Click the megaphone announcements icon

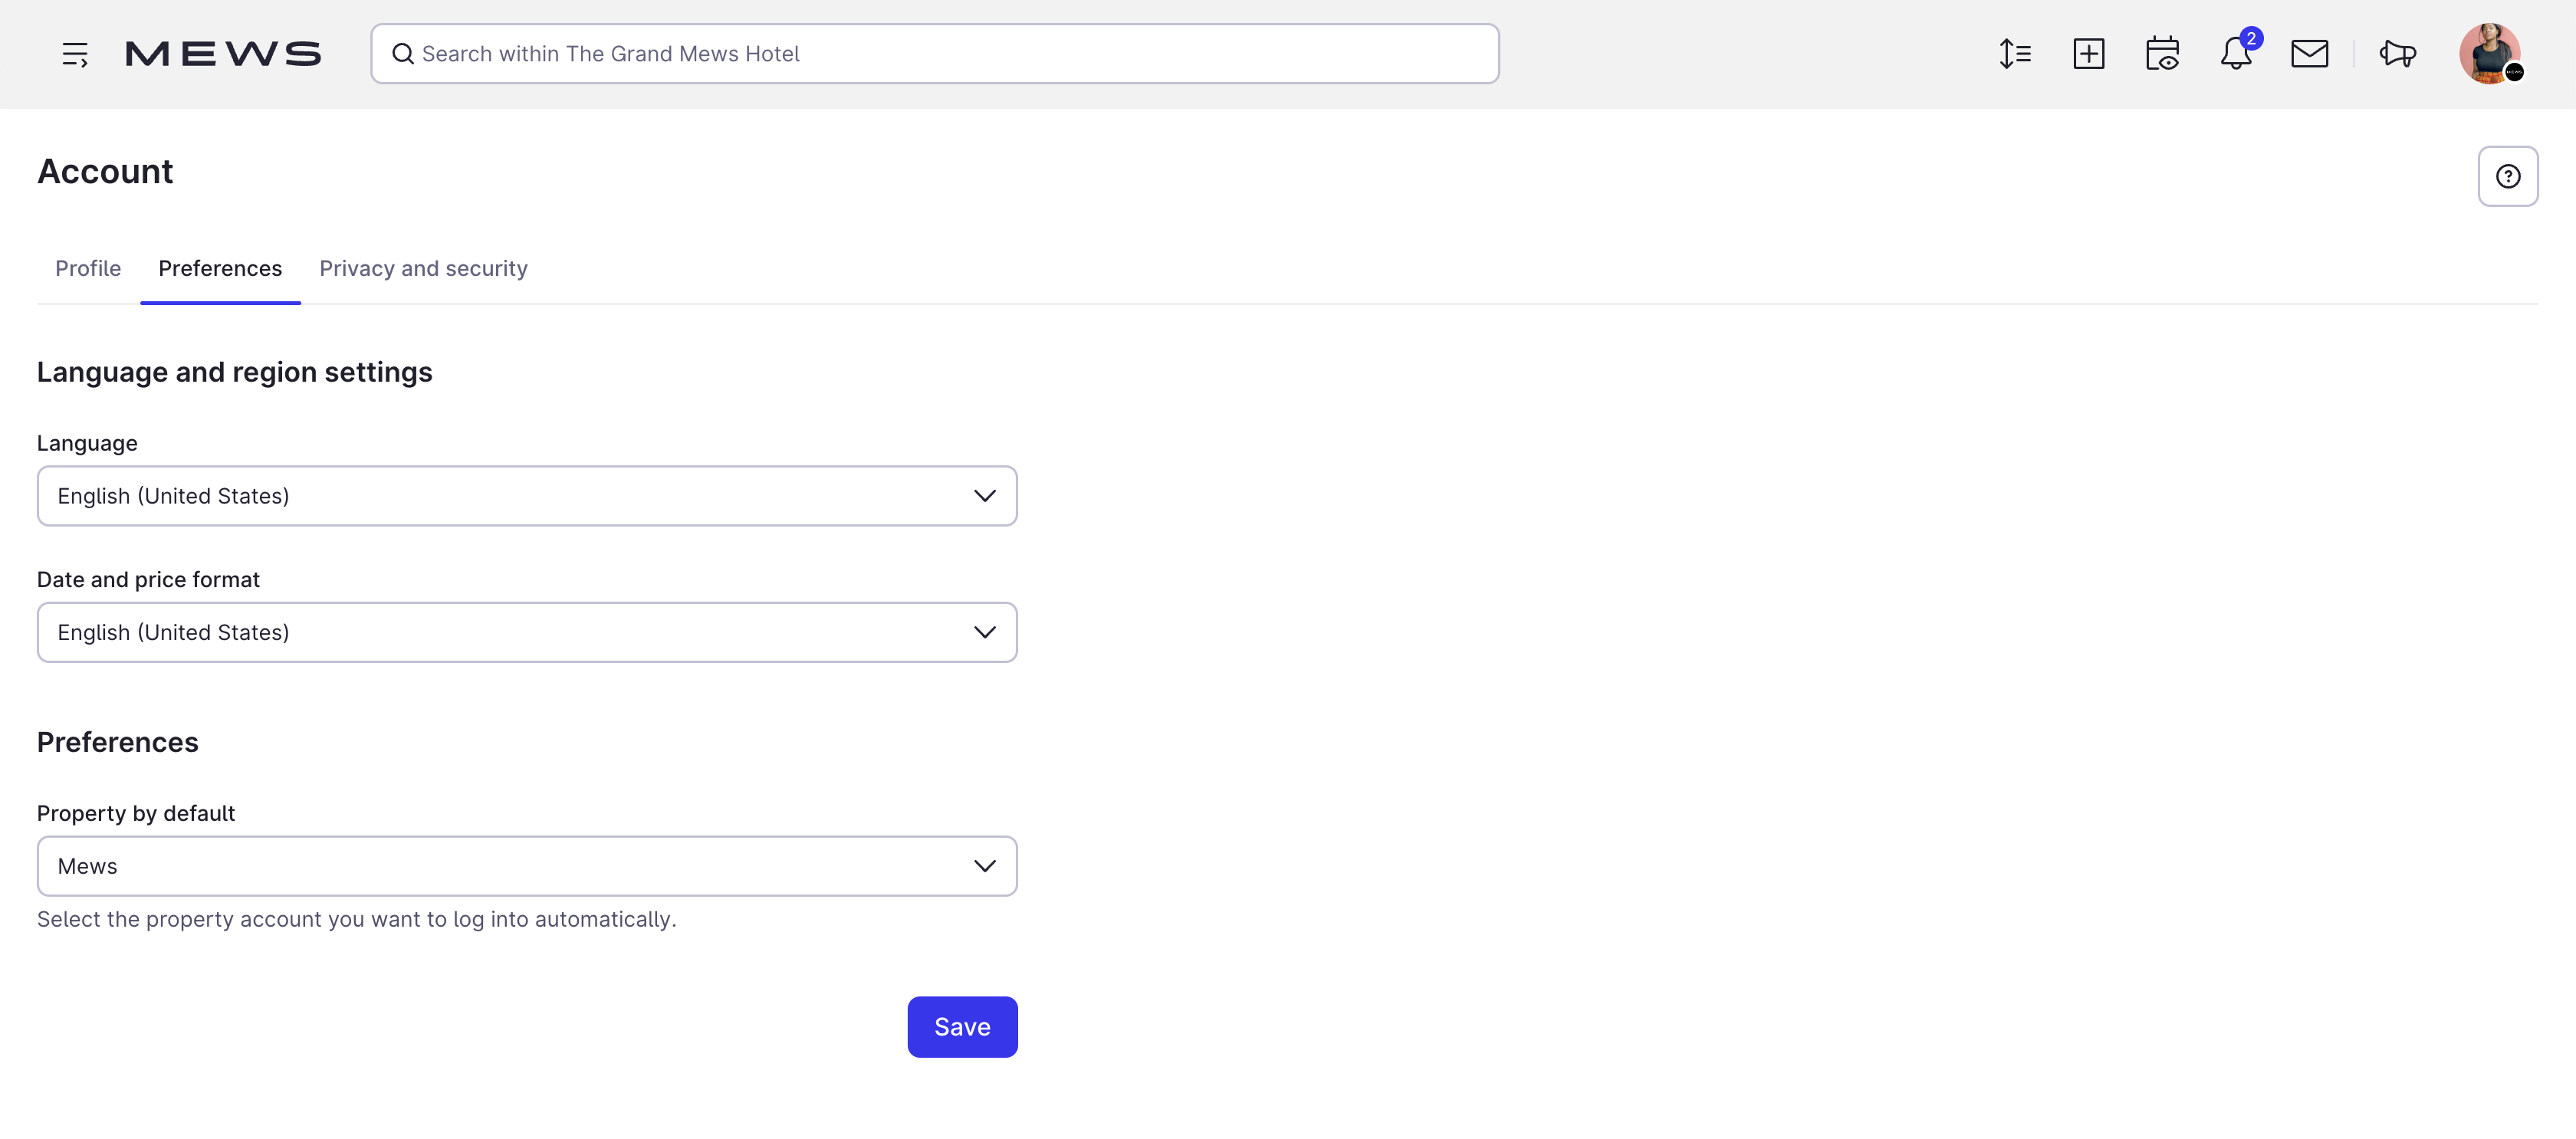pos(2397,54)
